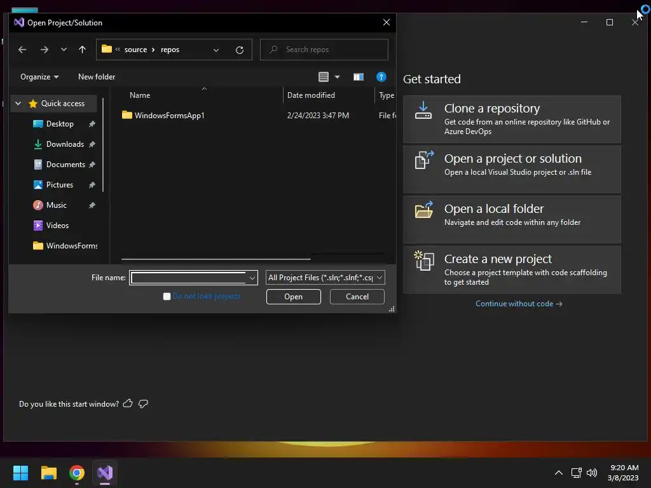Click Clone a repository in Visual Studio
The height and width of the screenshot is (488, 651).
[x=512, y=119]
